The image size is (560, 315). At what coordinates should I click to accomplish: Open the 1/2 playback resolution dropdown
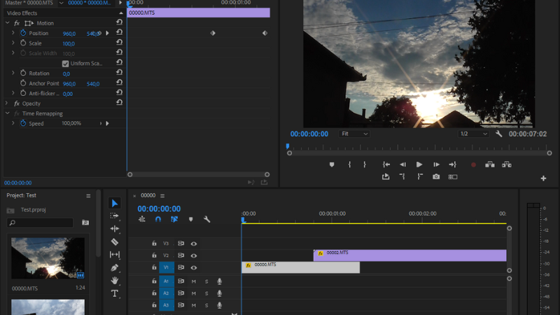(474, 134)
